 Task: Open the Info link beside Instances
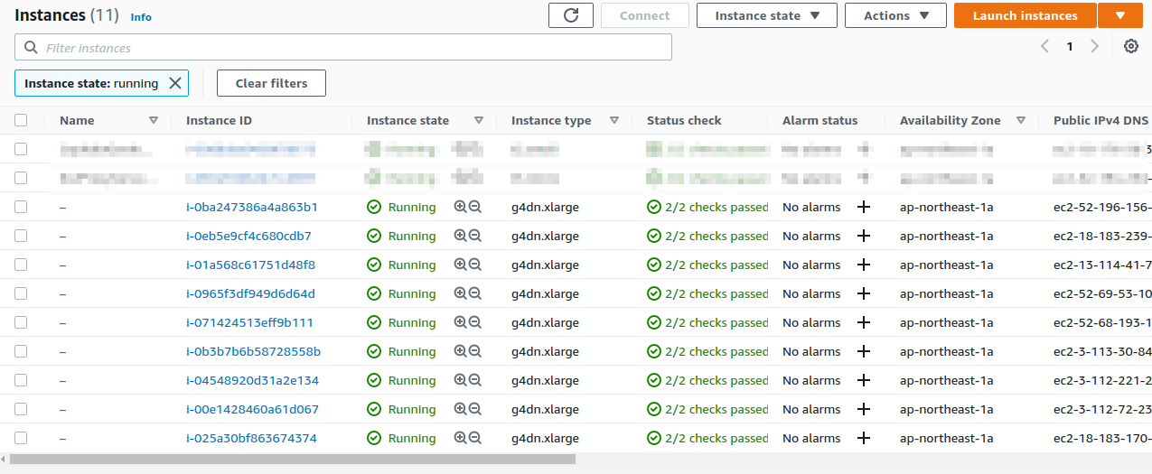[x=141, y=17]
